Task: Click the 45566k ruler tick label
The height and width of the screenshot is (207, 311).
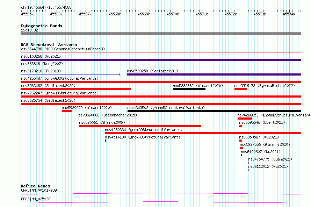Action: [56, 14]
